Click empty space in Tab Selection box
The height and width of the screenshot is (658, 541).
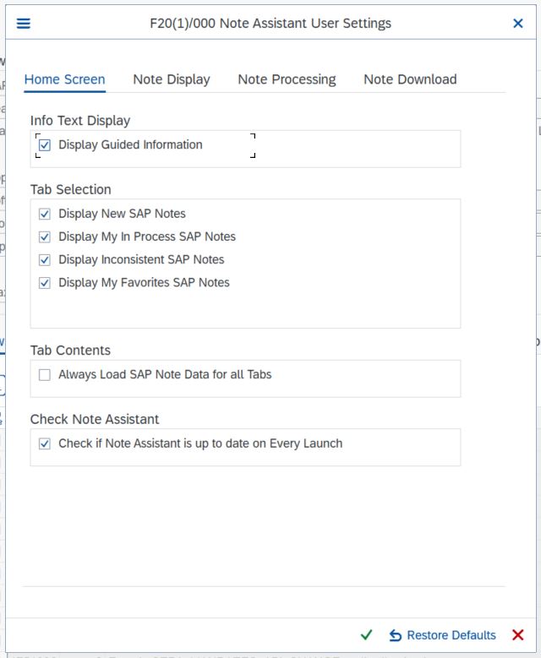338,308
